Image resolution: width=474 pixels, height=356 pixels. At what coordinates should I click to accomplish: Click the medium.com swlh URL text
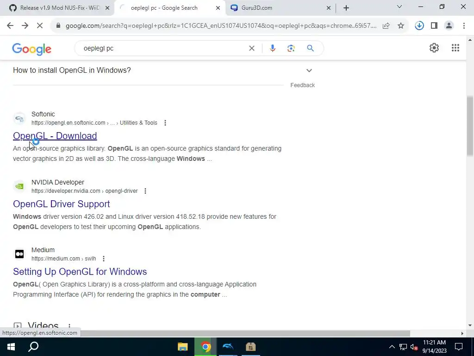click(64, 259)
